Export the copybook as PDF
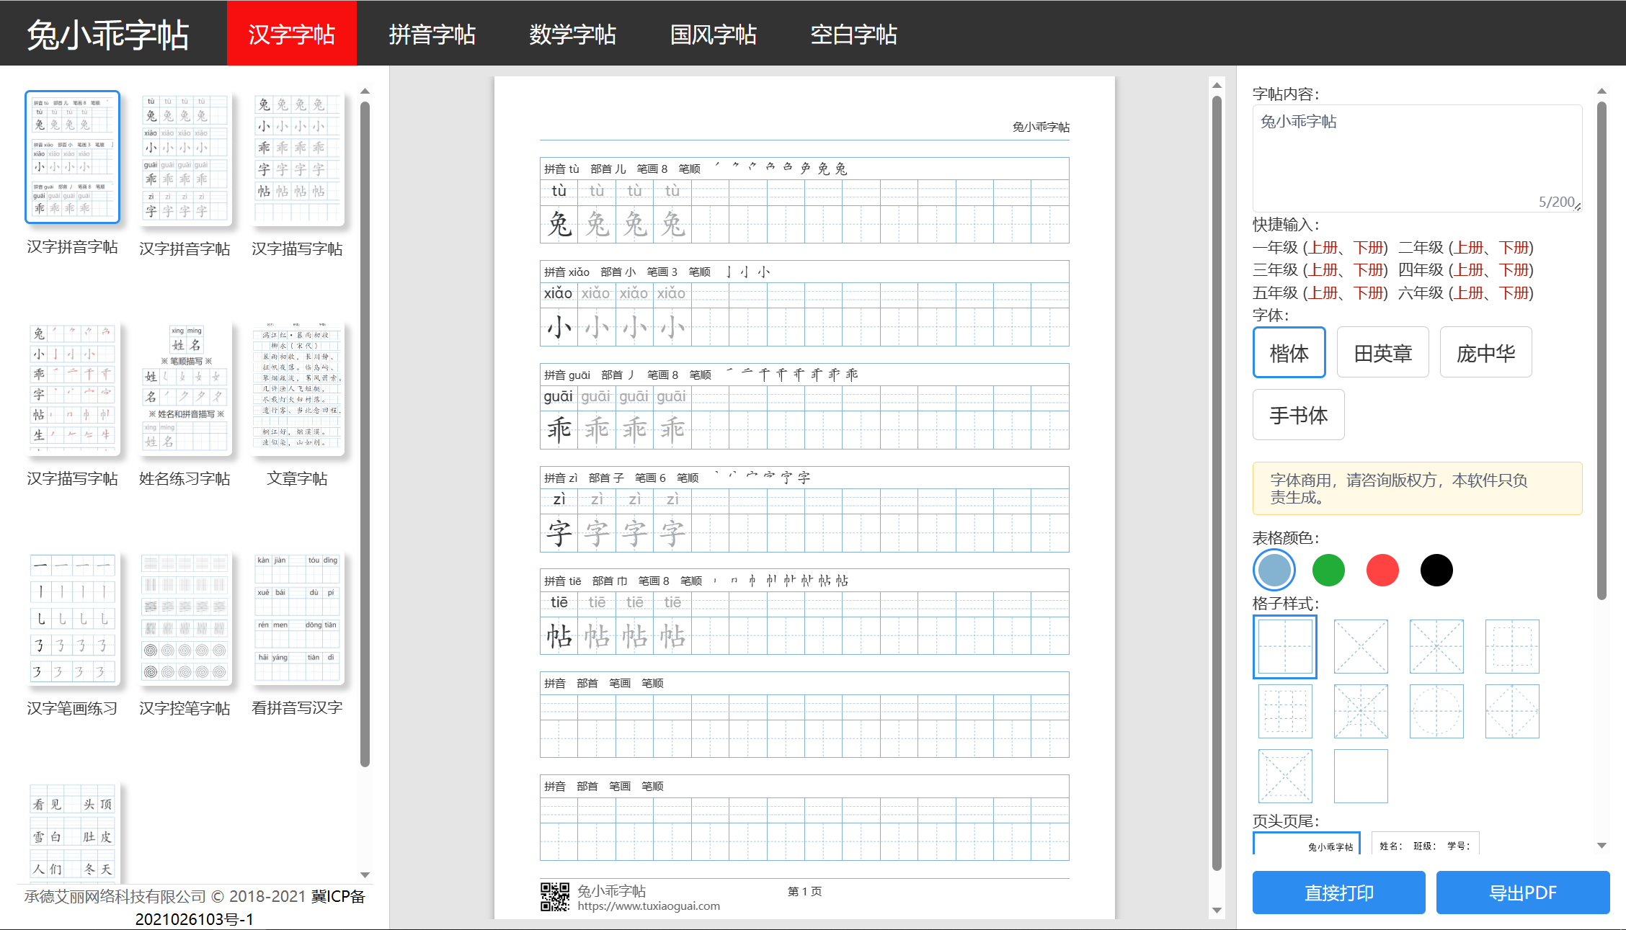Viewport: 1626px width, 930px height. 1522,892
